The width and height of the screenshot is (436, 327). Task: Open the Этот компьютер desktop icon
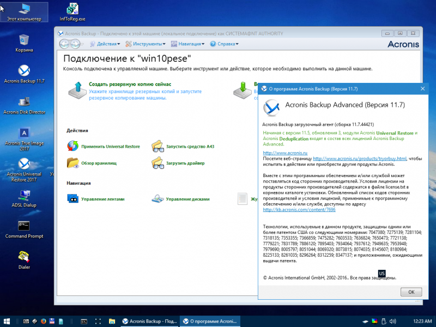coord(24,12)
